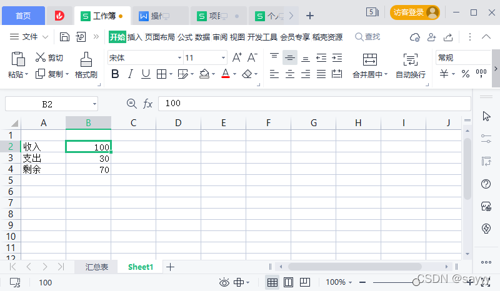
Task: Apply justify alignment
Action: coord(321,74)
